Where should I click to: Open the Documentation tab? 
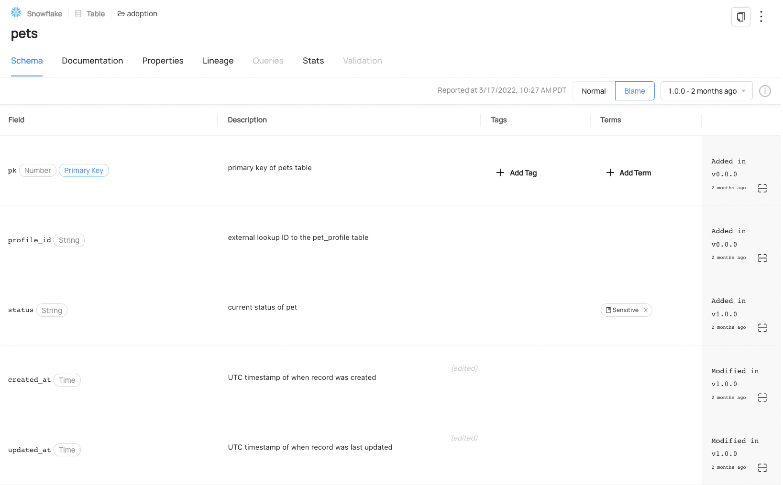(92, 61)
